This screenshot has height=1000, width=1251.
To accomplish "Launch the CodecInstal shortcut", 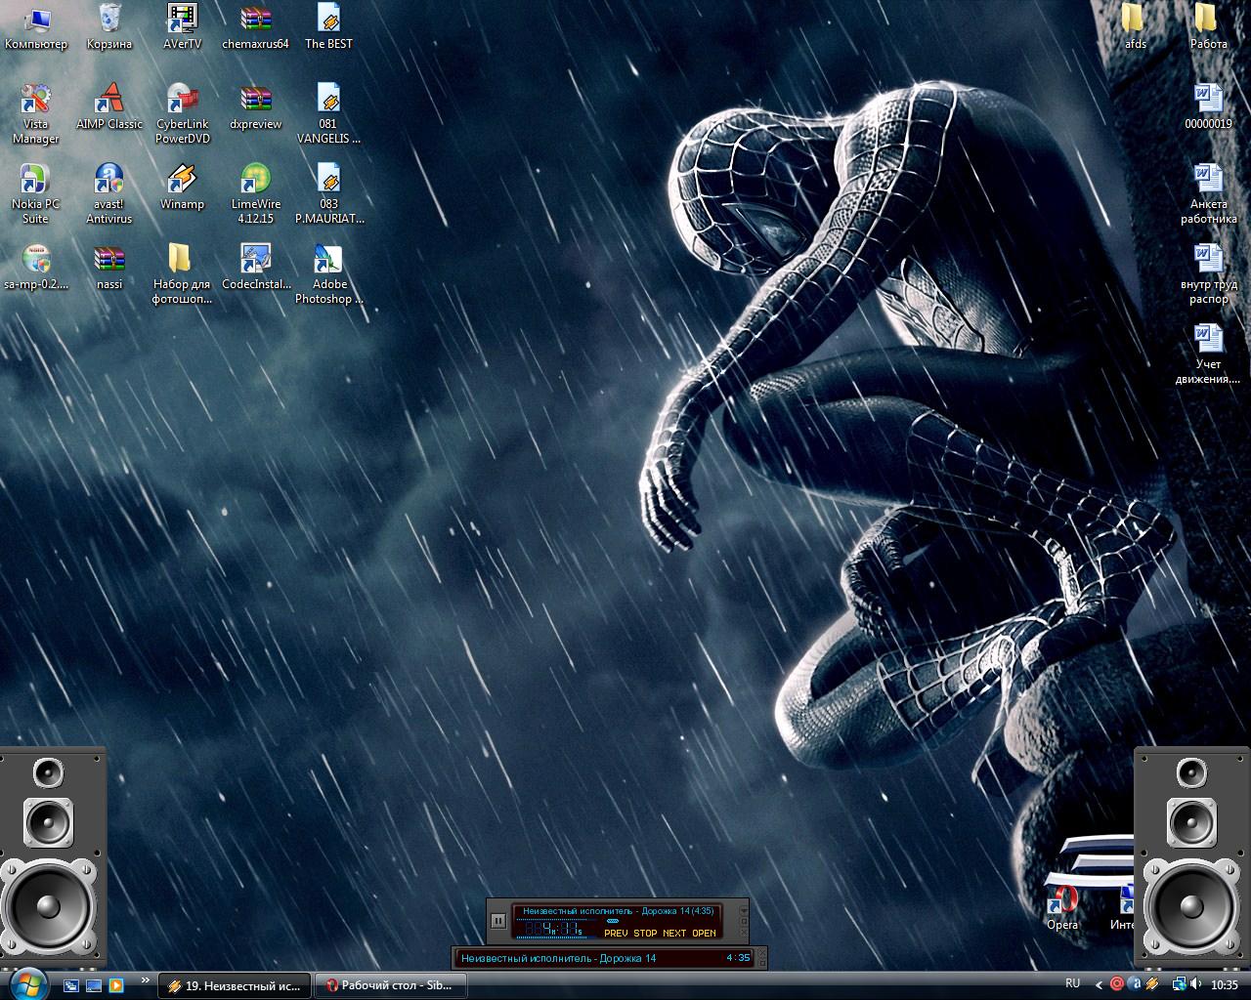I will coord(255,267).
